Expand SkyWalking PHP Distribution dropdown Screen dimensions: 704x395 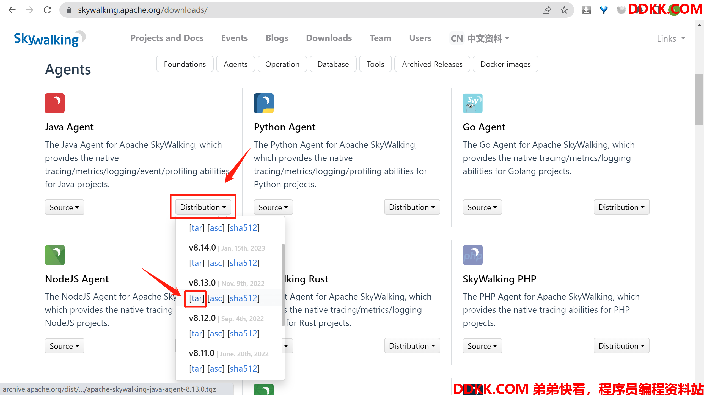coord(621,345)
